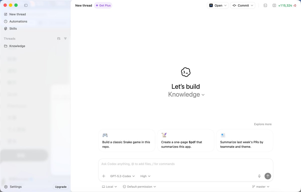Viewport: 301px width, 192px height.
Task: Select the Create a one-page $pdf suggestion
Action: coord(186,141)
